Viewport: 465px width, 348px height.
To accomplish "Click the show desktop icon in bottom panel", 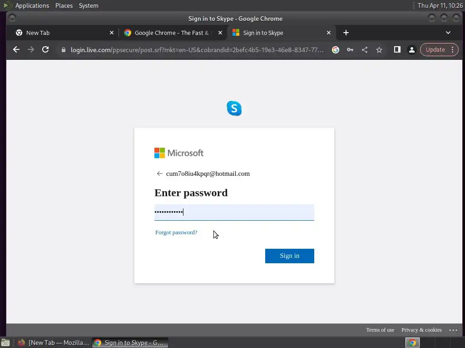I will (5, 343).
